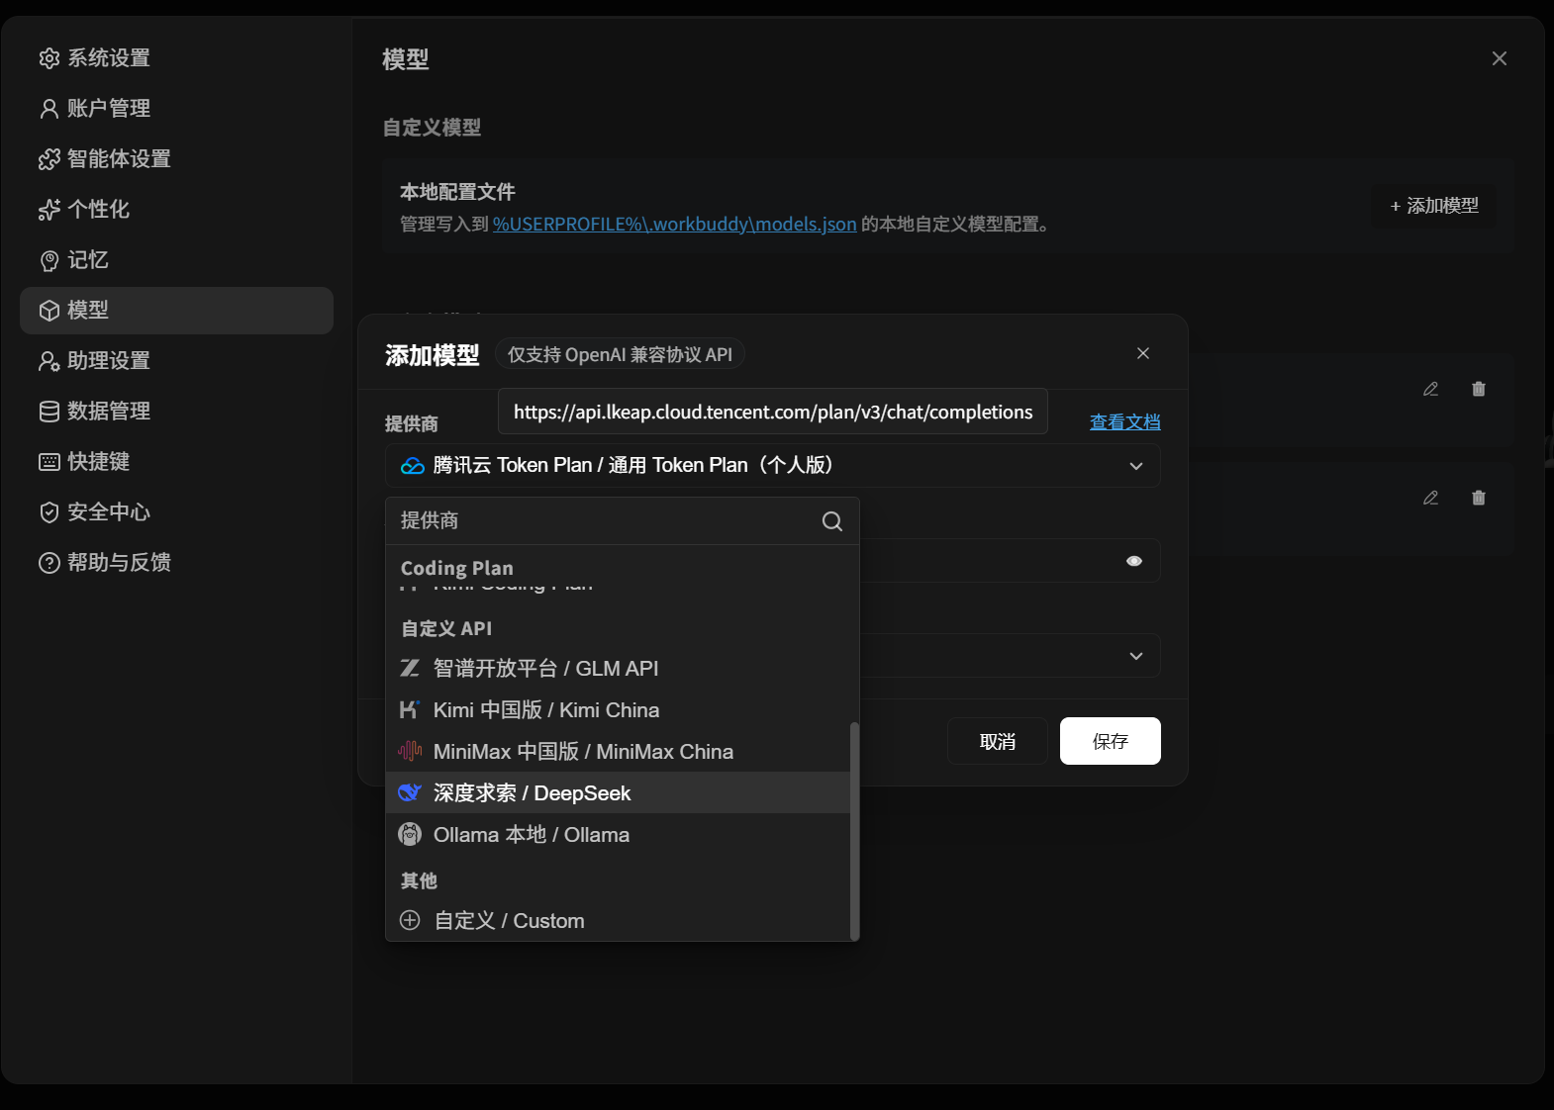
Task: Click the GLM Z logo icon
Action: click(x=410, y=669)
